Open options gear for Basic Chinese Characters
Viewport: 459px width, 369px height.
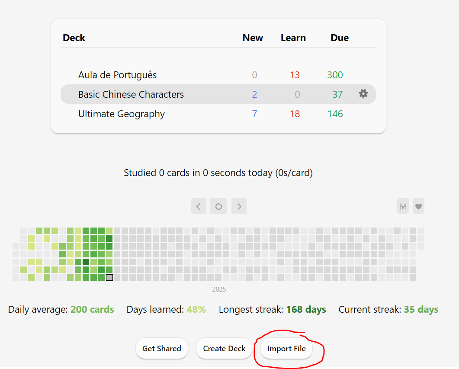click(x=363, y=94)
